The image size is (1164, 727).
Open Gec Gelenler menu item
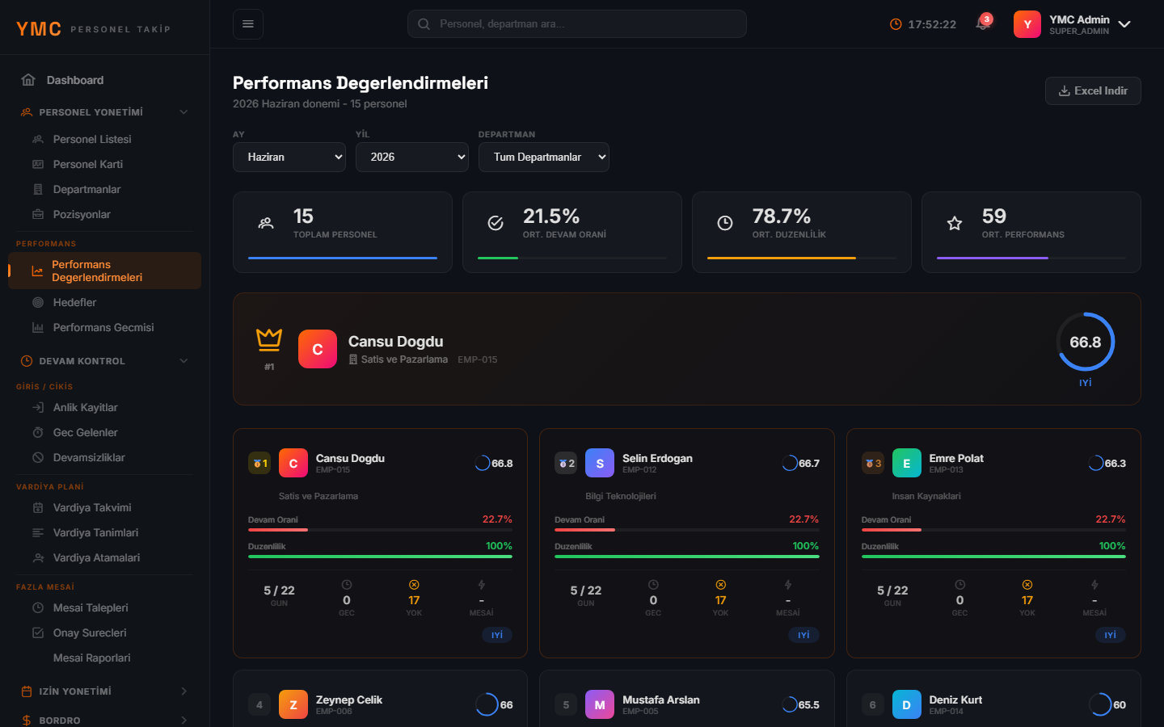tap(105, 432)
